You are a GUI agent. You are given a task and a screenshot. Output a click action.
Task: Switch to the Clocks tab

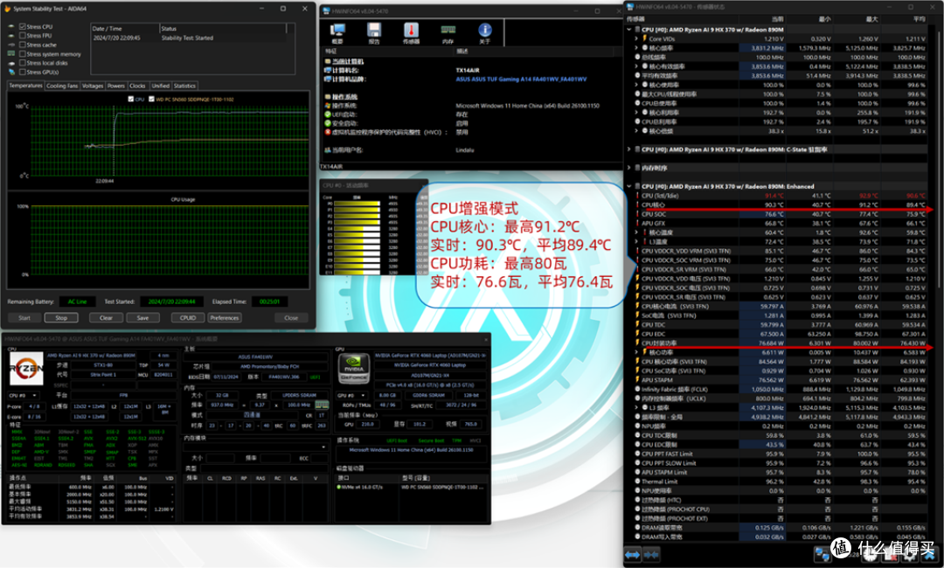coord(137,86)
